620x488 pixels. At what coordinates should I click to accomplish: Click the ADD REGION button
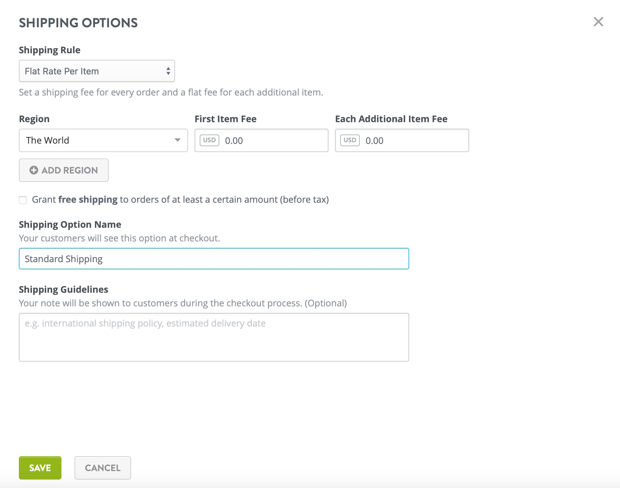click(63, 170)
